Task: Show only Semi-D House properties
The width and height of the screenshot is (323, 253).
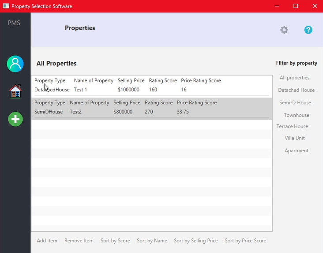Action: click(x=295, y=102)
